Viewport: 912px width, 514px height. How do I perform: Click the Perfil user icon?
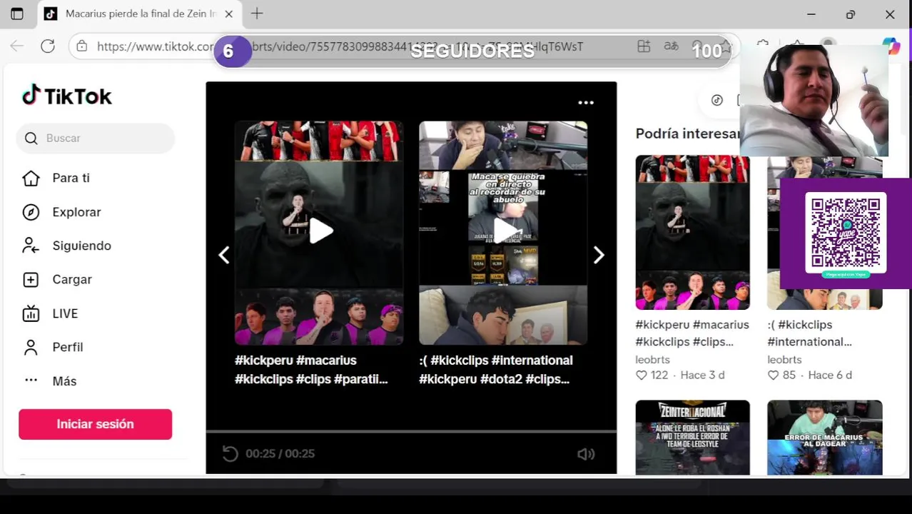click(x=31, y=347)
